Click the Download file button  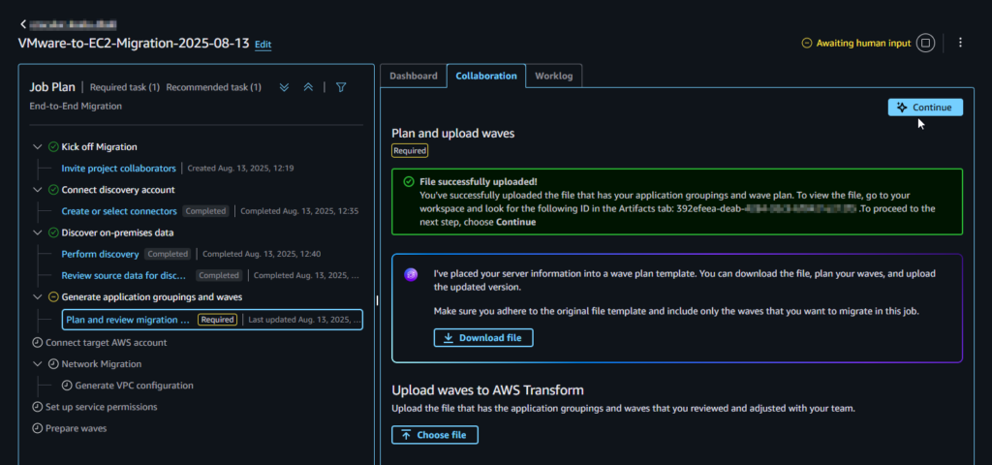483,338
